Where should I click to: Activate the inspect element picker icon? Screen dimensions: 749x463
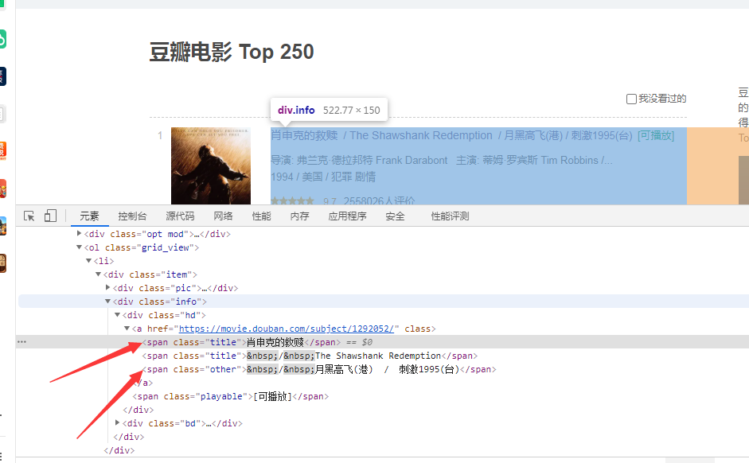(29, 216)
